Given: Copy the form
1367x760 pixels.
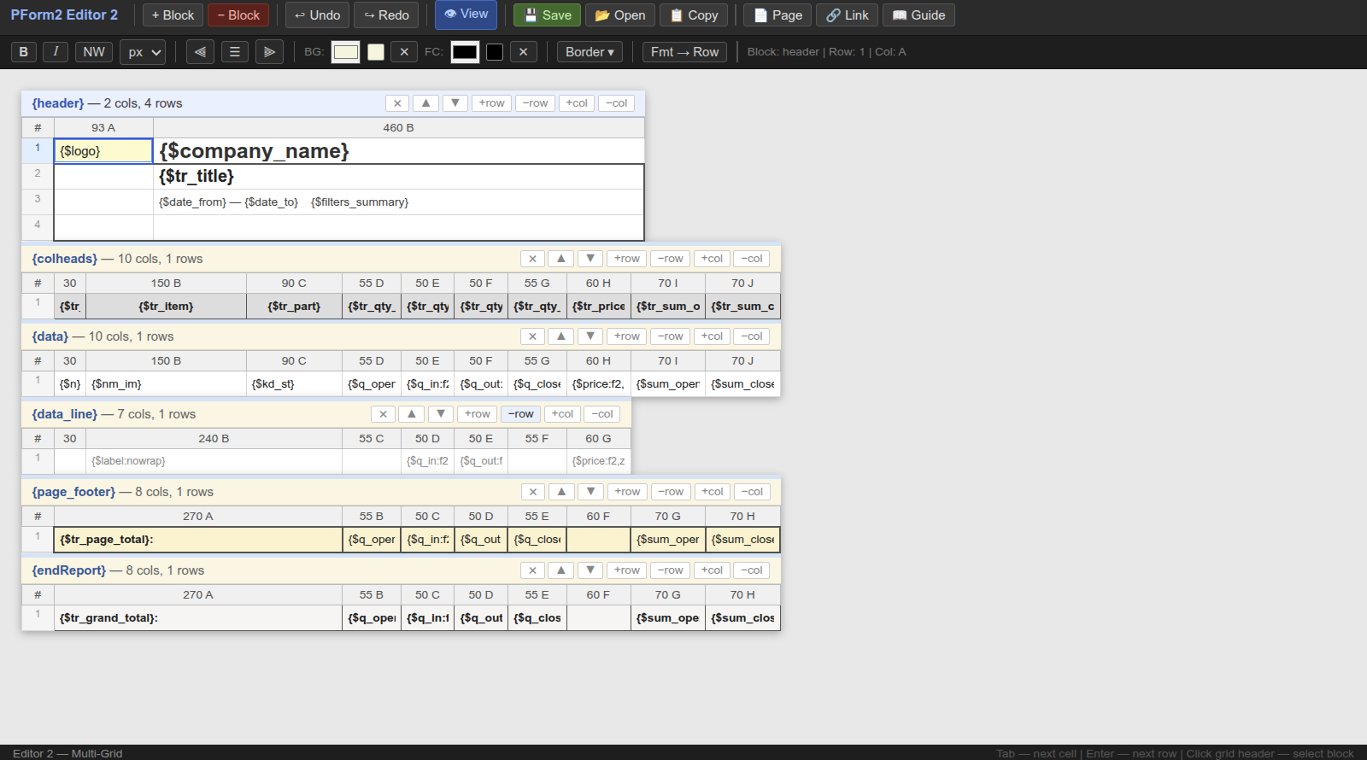Looking at the screenshot, I should click(x=694, y=15).
